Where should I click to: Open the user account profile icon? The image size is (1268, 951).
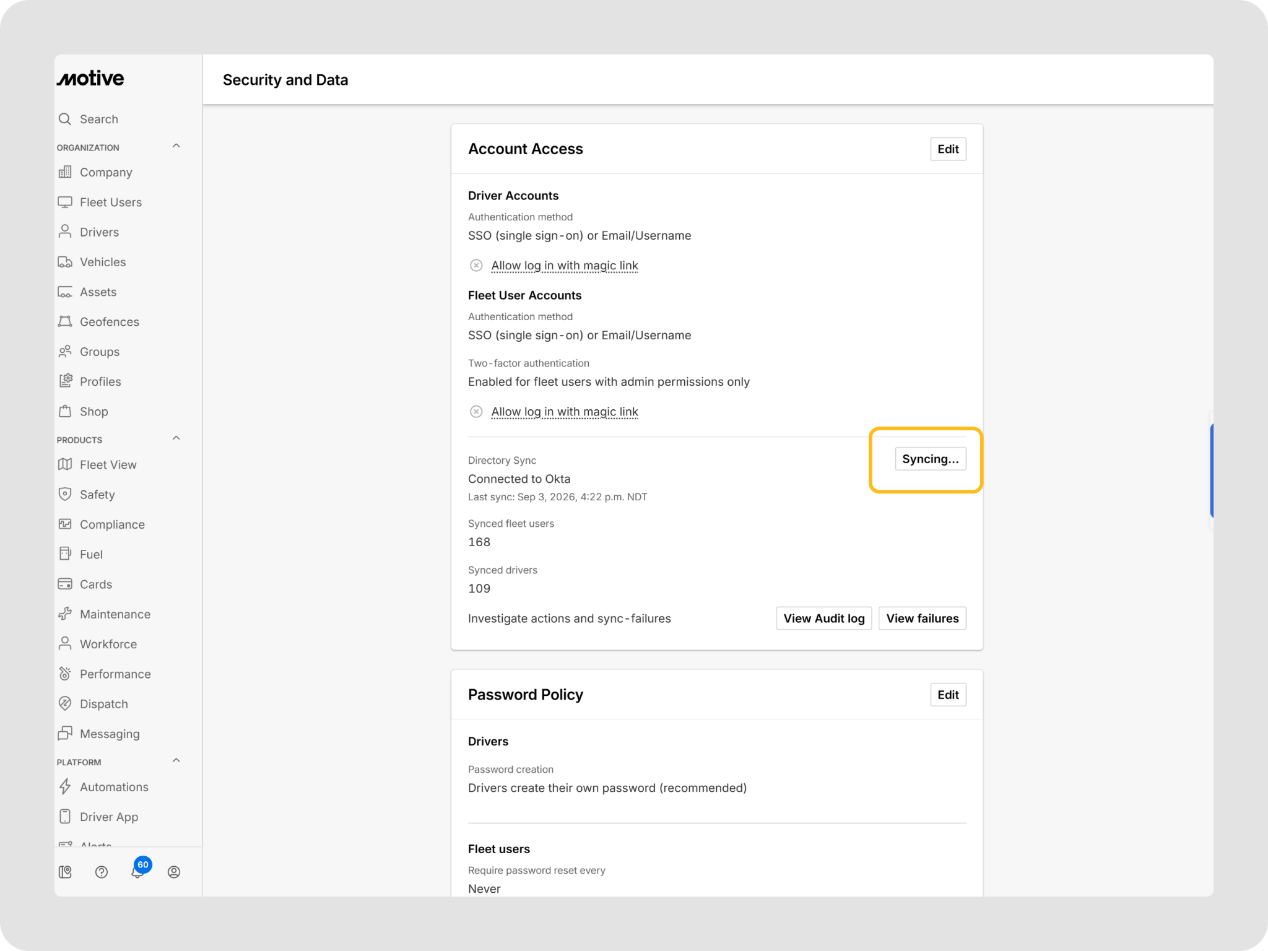174,872
